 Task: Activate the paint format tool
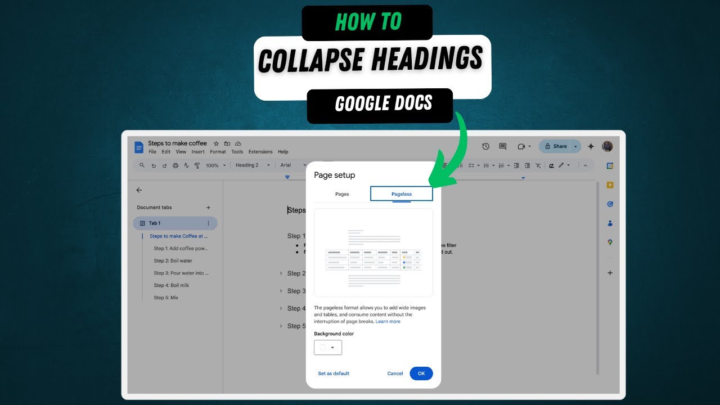tap(197, 165)
